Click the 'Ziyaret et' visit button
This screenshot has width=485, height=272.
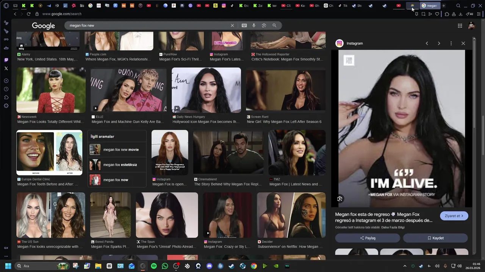click(454, 216)
